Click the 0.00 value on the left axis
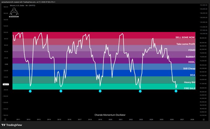This screenshot has height=129, width=210. [x=6, y=64]
